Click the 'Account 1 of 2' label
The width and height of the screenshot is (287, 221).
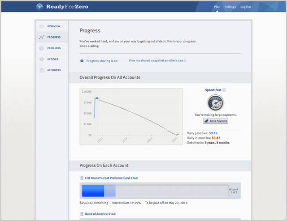(x=234, y=191)
